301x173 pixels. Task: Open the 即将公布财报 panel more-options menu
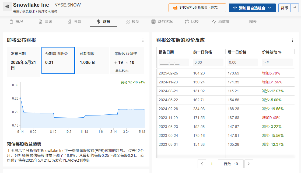(x=143, y=40)
